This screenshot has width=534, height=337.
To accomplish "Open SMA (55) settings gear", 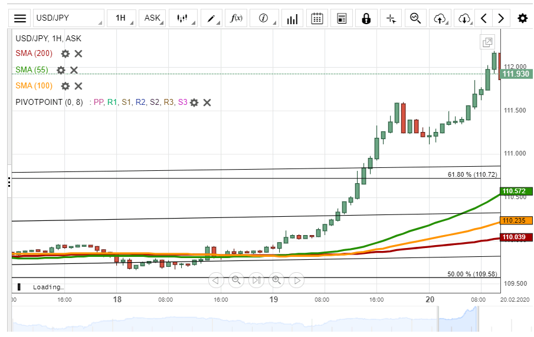I will [x=61, y=70].
